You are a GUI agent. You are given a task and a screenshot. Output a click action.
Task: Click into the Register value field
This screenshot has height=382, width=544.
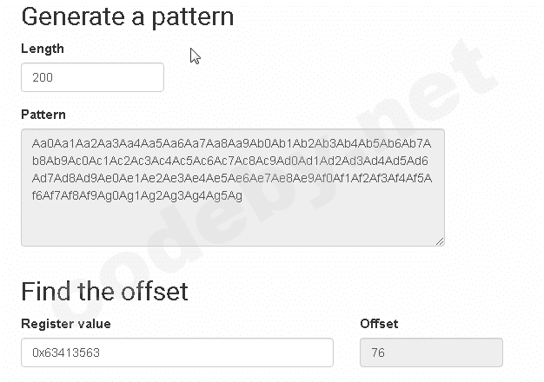[x=176, y=352]
